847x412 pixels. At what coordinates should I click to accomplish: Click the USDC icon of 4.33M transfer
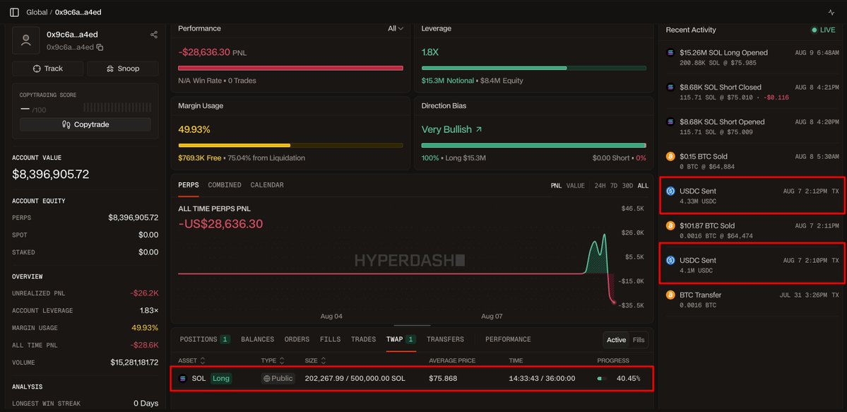670,191
